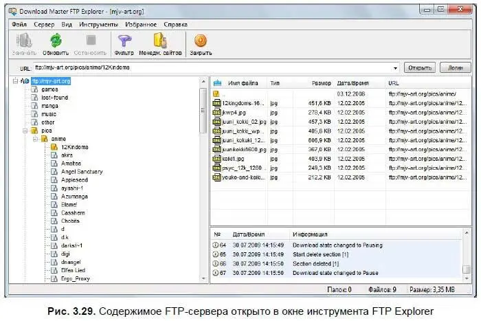The image size is (481, 321).
Task: Open Менедж. сайтов site manager
Action: tap(159, 41)
